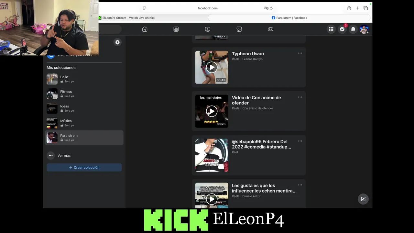Play the Typhoon Uwan reel
The image size is (414, 233).
[x=212, y=67]
